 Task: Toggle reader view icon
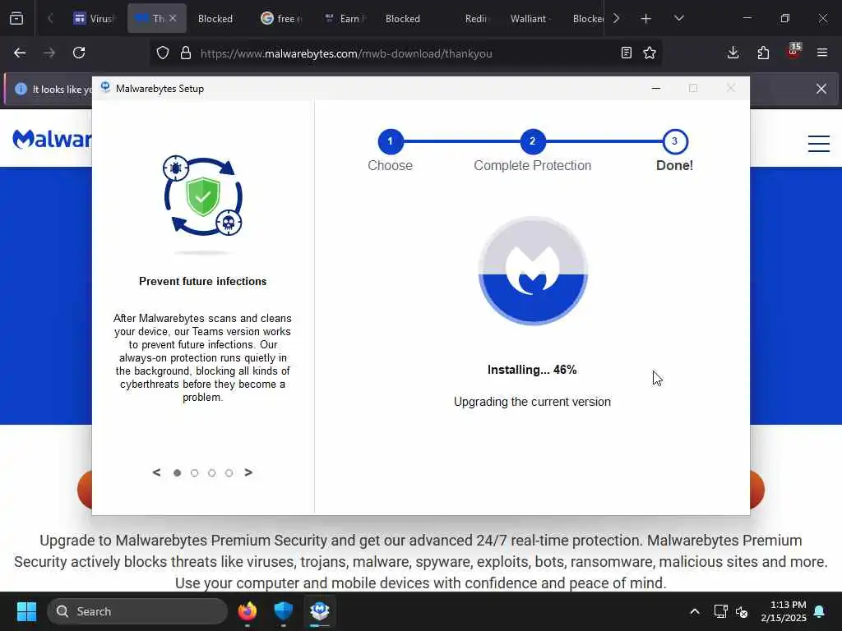(x=626, y=53)
